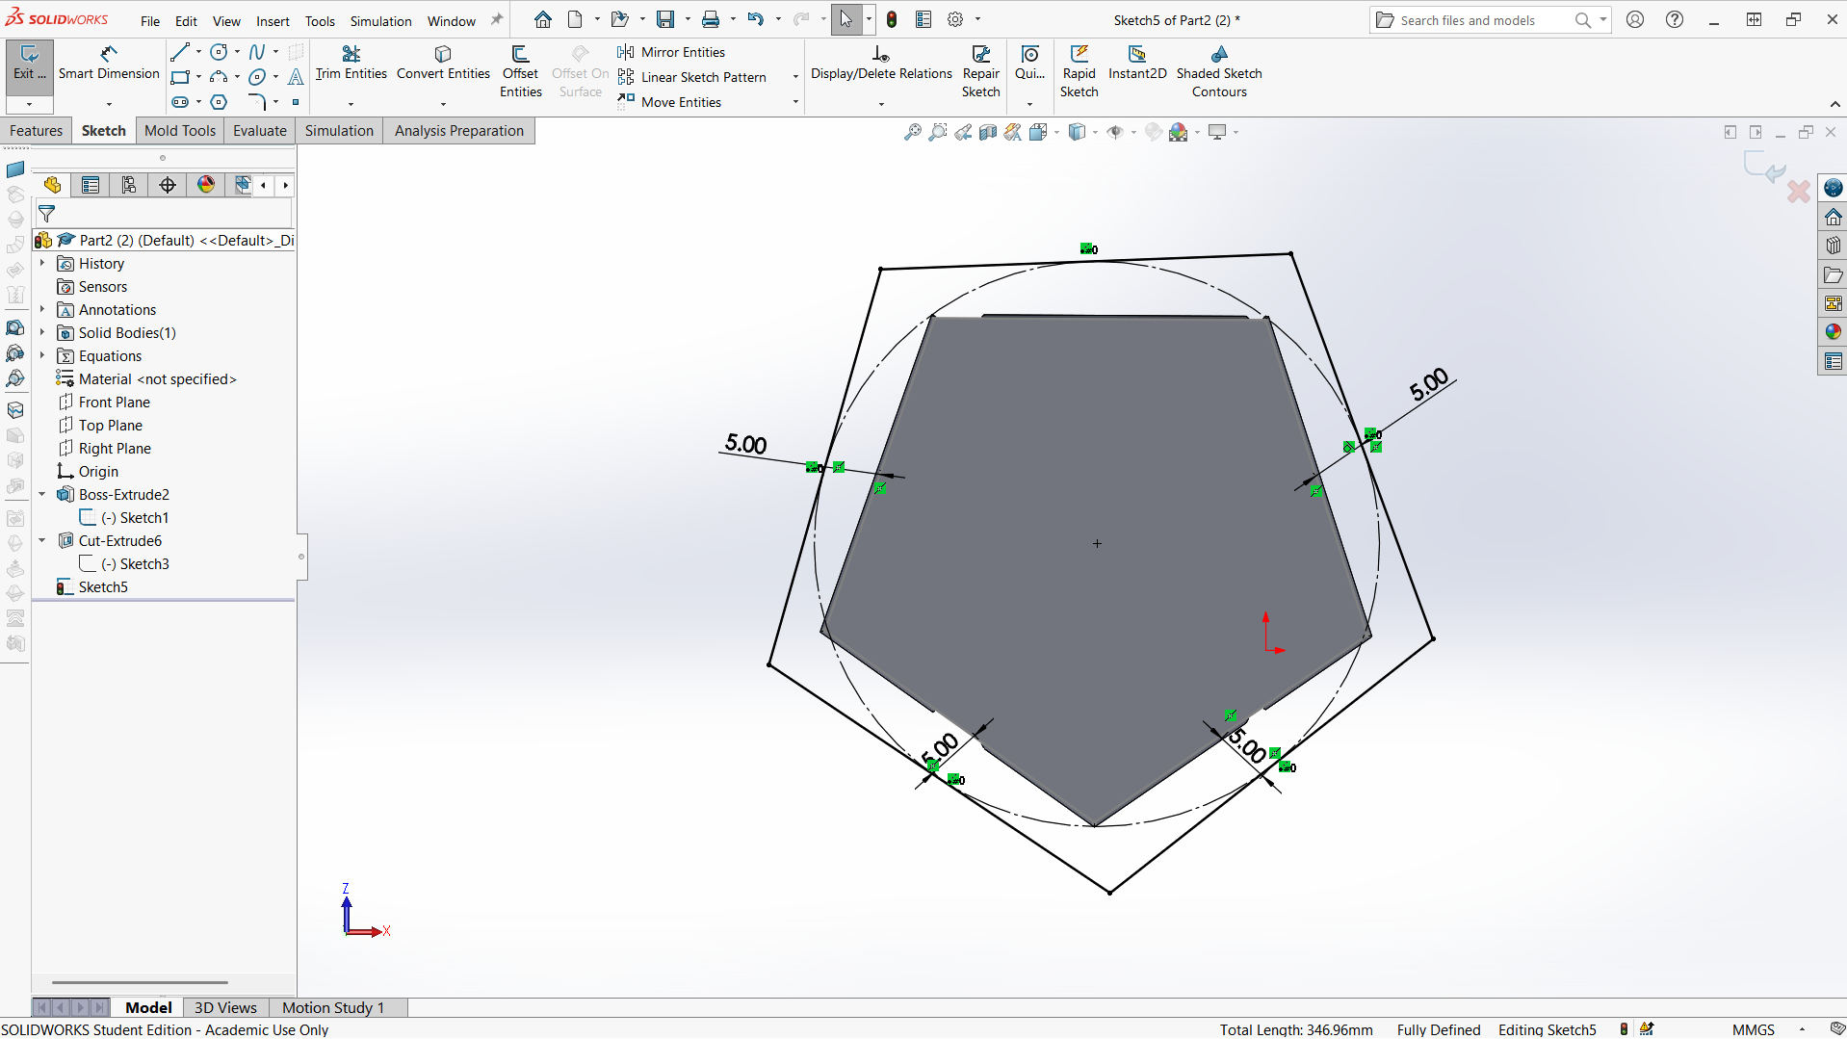This screenshot has height=1039, width=1847.
Task: Open the 3D Views tab
Action: (225, 1007)
